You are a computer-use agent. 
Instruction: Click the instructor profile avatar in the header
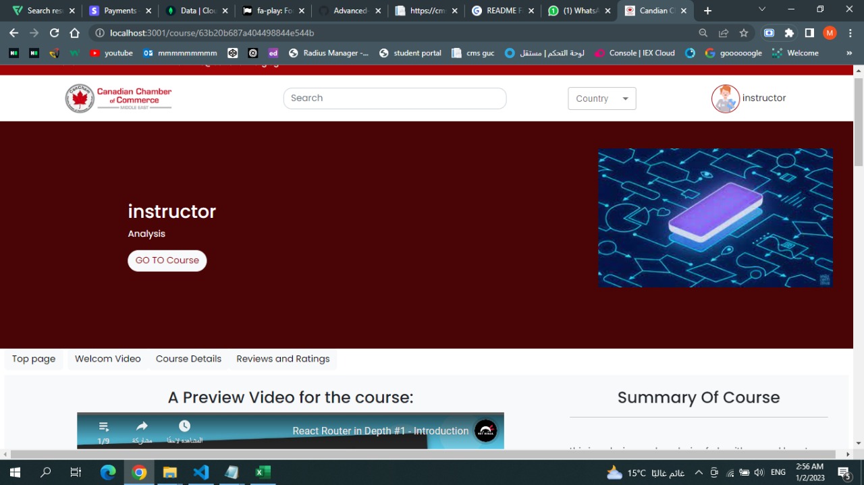click(x=725, y=98)
